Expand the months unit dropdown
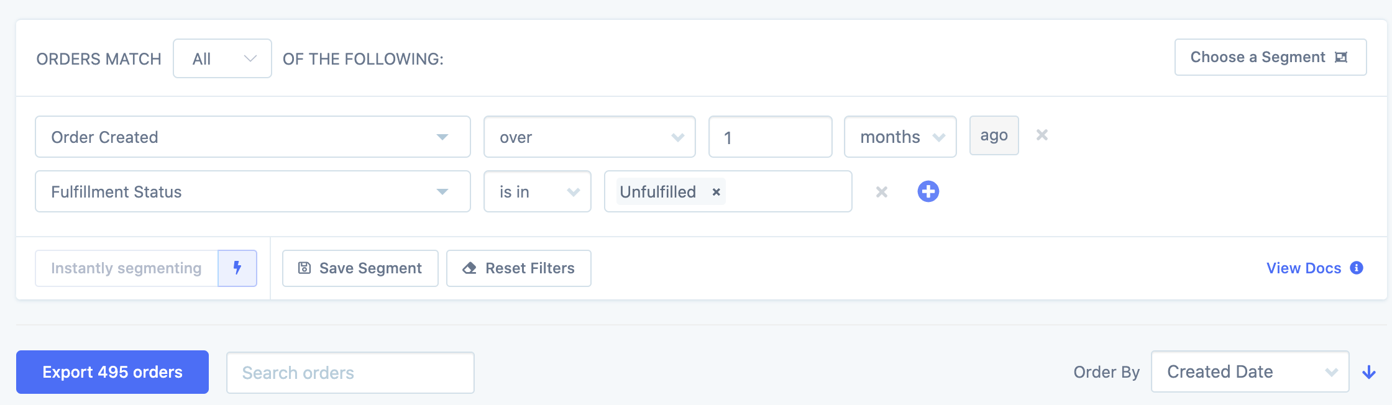Screen dimensions: 1392x405 [x=899, y=137]
